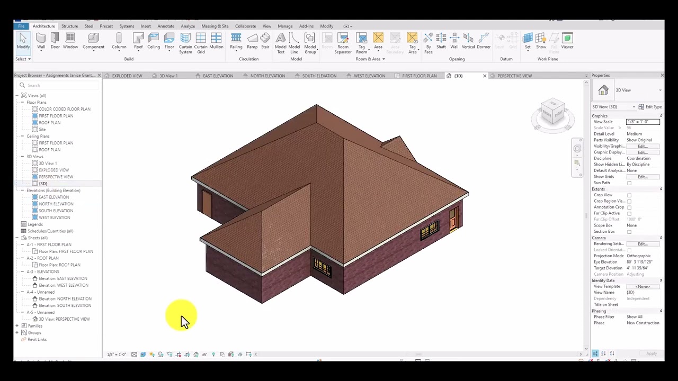Collapse the Sheets (all) node
Image resolution: width=678 pixels, height=381 pixels.
(17, 238)
